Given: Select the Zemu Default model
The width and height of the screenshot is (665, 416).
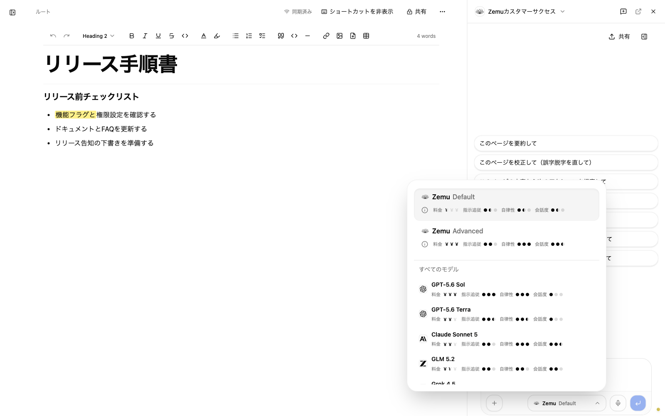Looking at the screenshot, I should (507, 204).
